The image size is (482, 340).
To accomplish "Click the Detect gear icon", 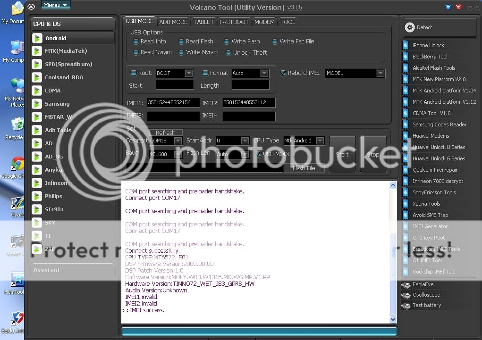I will coord(410,27).
